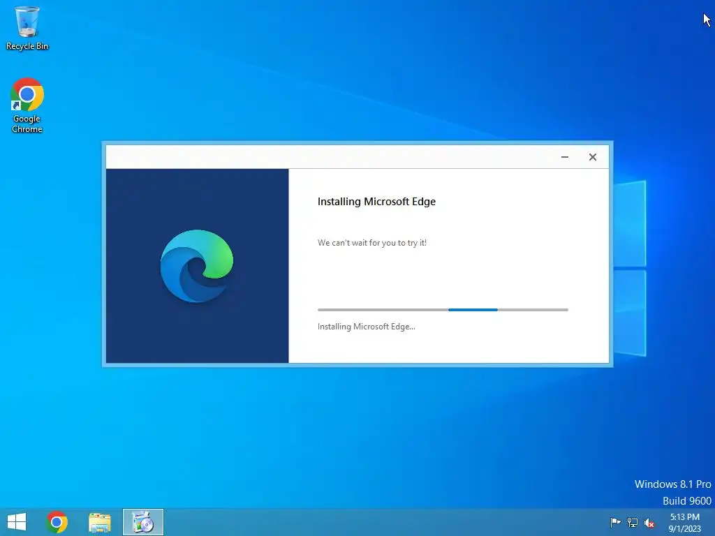Select the Google Chrome desktop shortcut
Viewport: 715px width, 536px height.
point(27,105)
